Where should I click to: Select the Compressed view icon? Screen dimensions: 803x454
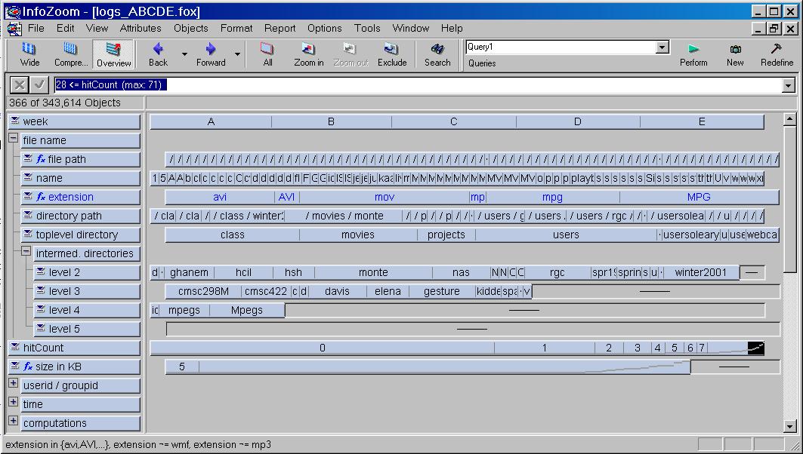pos(70,54)
